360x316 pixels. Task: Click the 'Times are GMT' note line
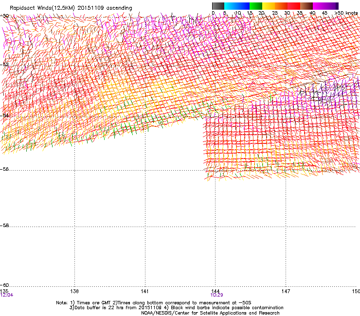click(154, 303)
